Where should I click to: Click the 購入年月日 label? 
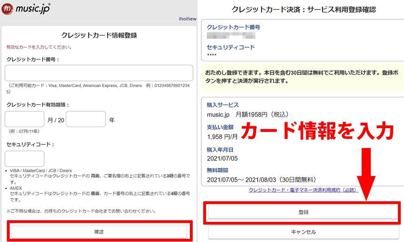tap(220, 150)
